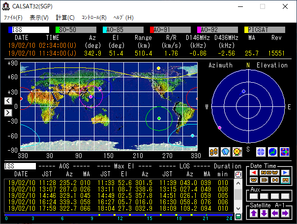Screen dimensions: 297x224
Task: Click the footprints icon below the azimuth plot
Action: click(214, 152)
